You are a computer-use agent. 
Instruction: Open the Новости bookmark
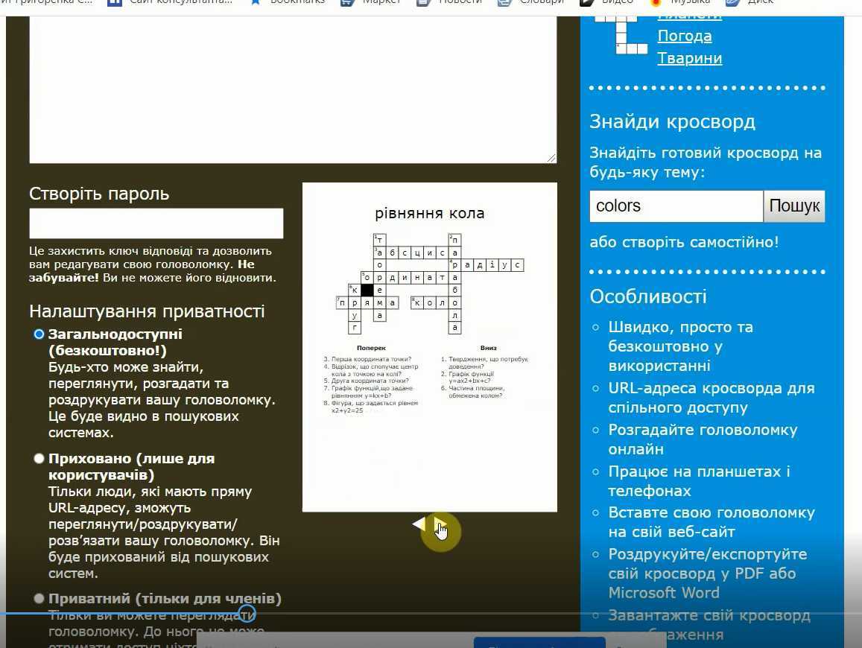(423, 1)
